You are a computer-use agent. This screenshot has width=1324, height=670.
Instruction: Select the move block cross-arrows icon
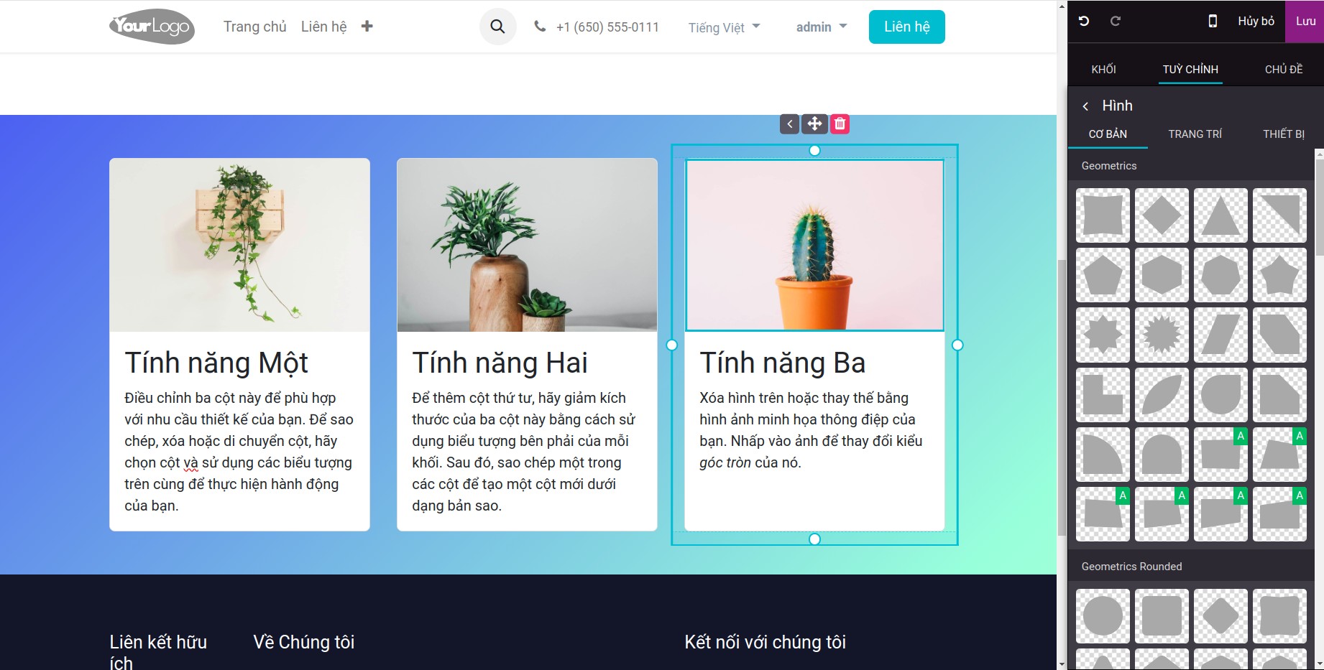814,124
